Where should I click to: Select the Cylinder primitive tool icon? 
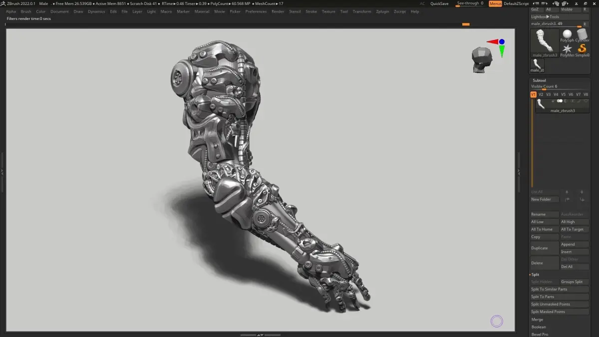(582, 35)
